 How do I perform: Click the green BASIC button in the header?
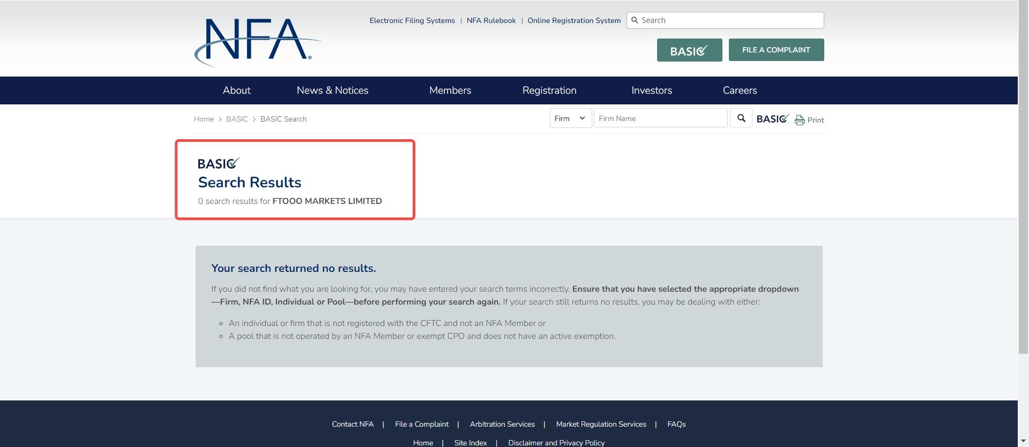(689, 50)
